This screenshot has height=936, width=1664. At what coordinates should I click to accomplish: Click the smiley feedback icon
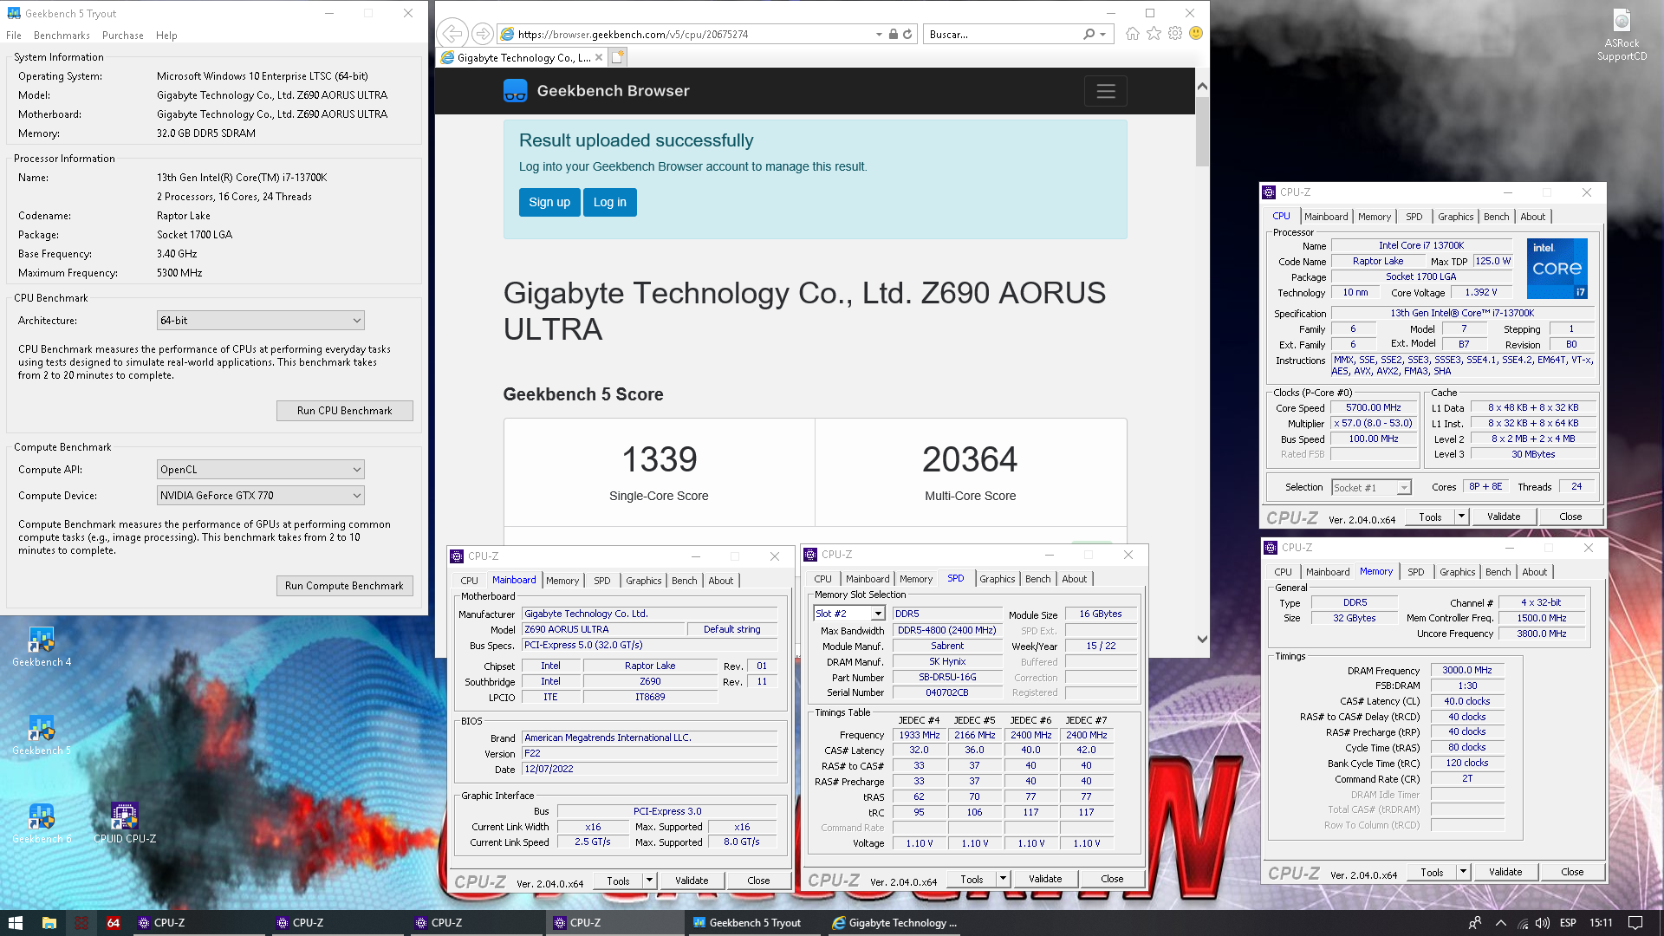click(x=1196, y=33)
